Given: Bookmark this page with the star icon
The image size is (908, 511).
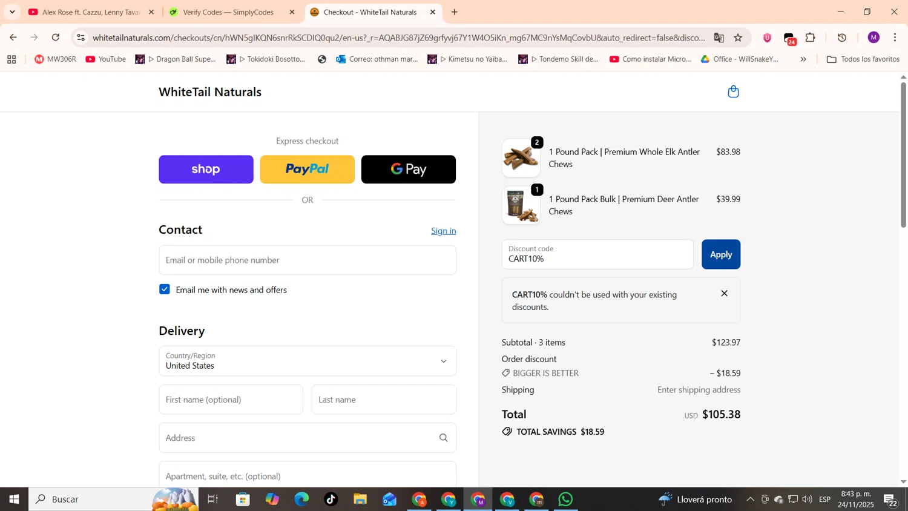Looking at the screenshot, I should coord(738,38).
